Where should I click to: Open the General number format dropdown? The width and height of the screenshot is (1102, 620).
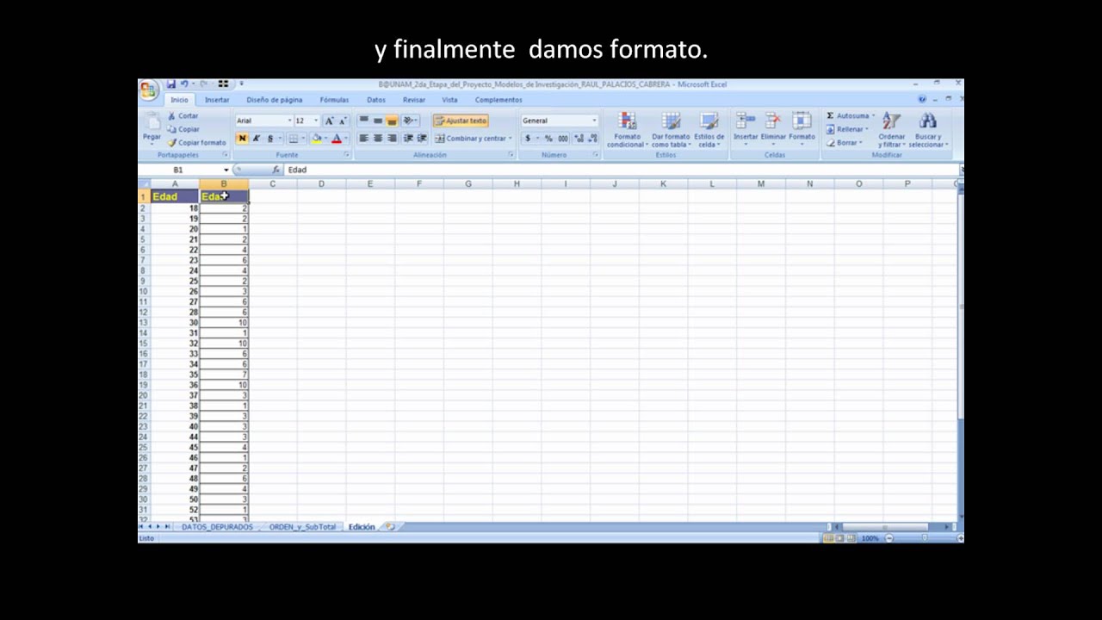coord(594,121)
